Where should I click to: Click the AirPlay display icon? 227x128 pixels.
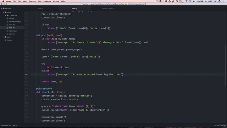[190, 1]
